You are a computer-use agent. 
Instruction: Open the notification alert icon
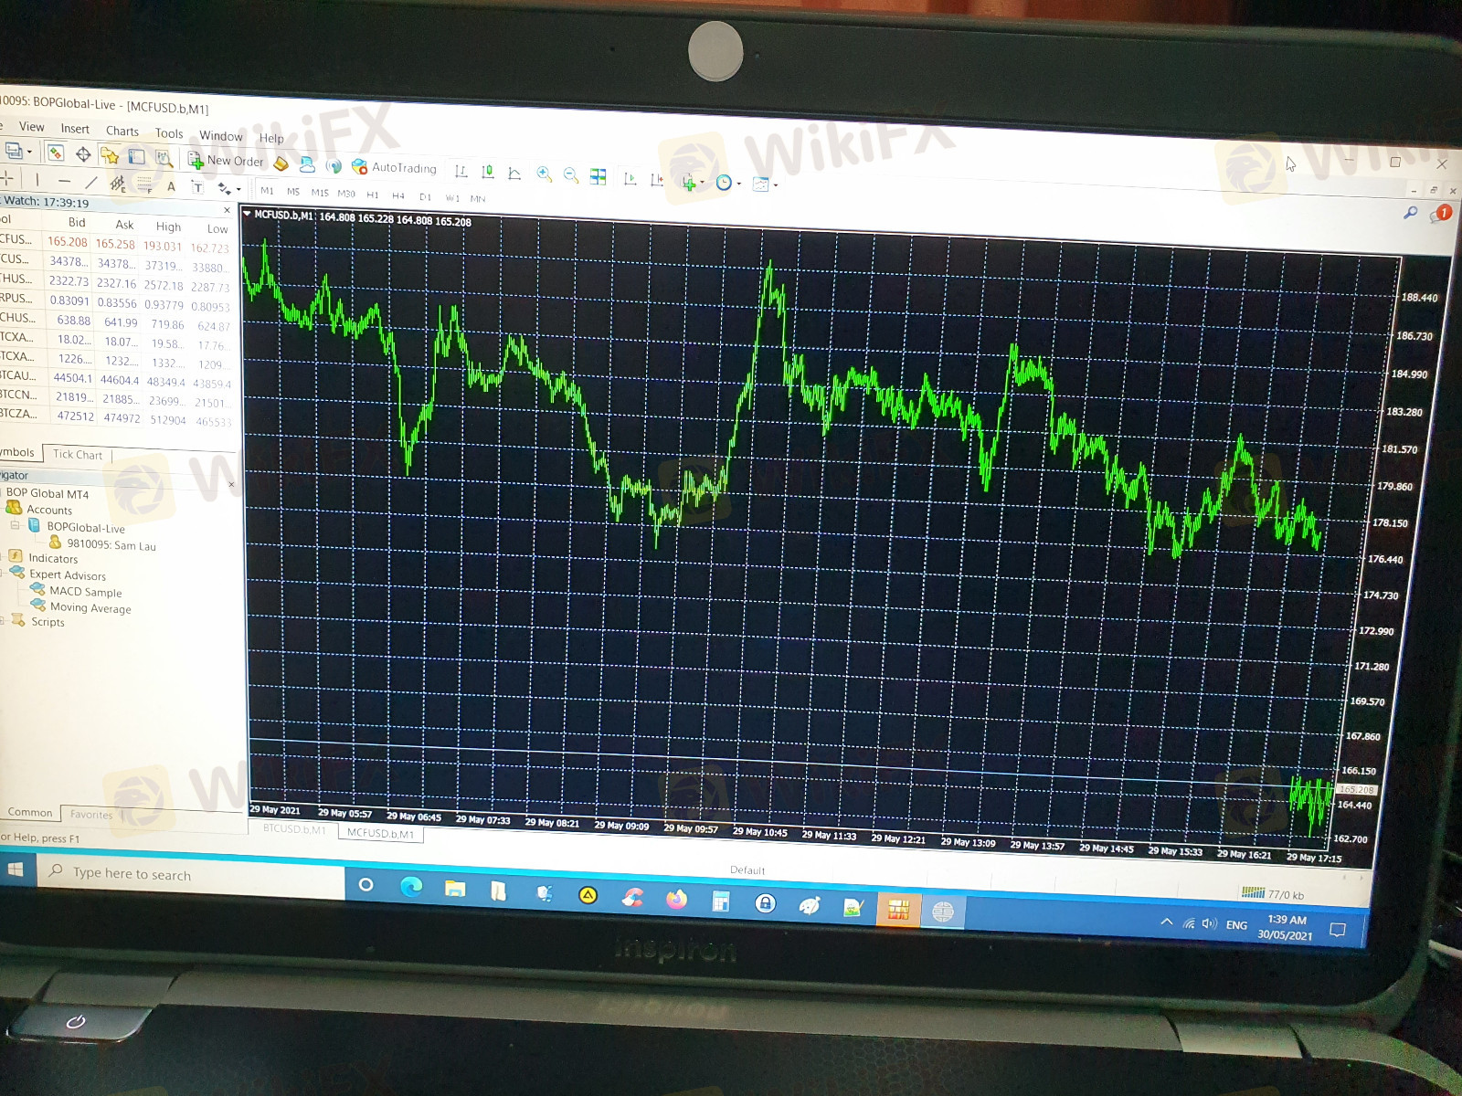(1442, 214)
